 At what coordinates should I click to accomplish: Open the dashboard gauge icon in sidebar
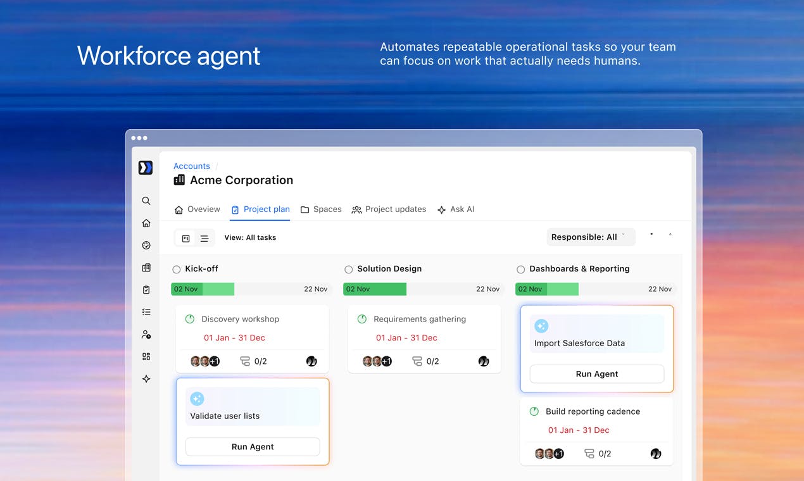tap(146, 246)
